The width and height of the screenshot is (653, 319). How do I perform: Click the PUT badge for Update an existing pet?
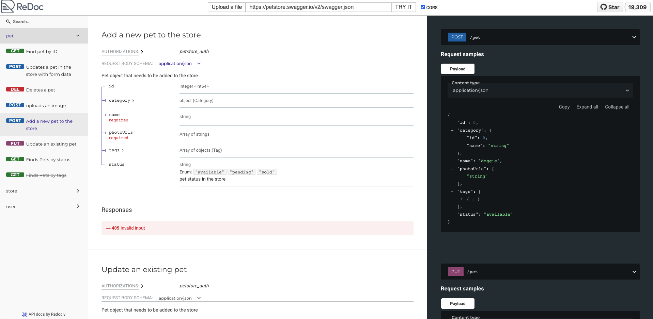click(15, 144)
